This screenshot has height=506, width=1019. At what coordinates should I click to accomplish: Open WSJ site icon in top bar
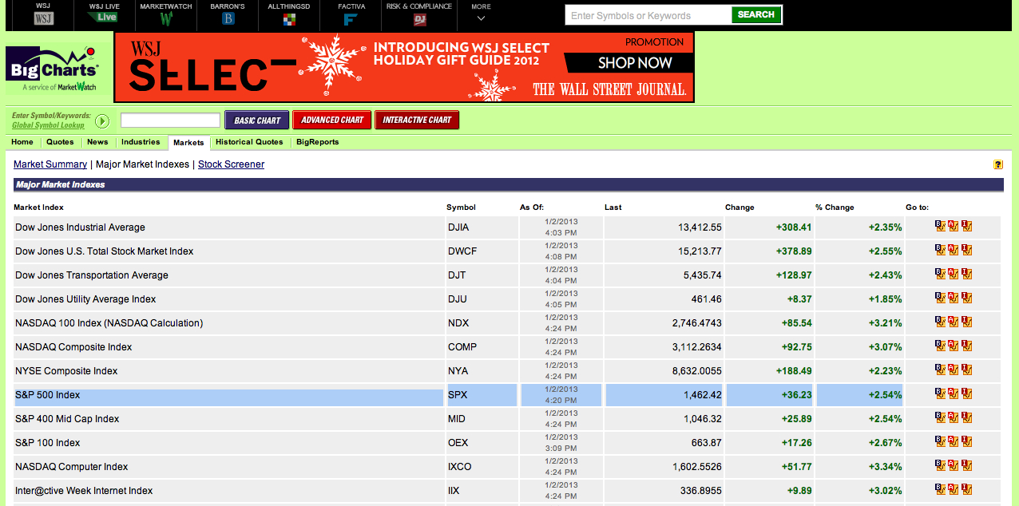tap(43, 18)
